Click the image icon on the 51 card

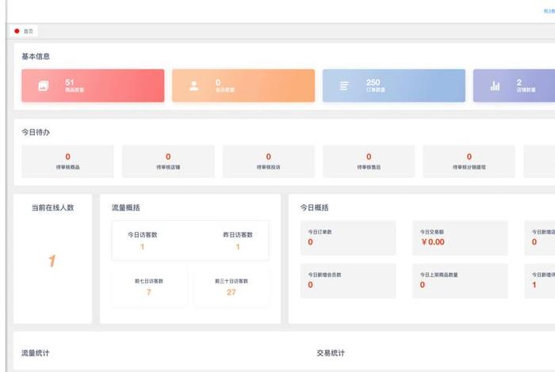tap(43, 85)
